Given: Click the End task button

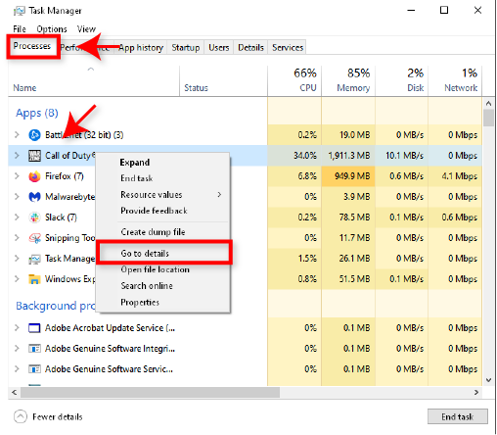Looking at the screenshot, I should coord(458,416).
